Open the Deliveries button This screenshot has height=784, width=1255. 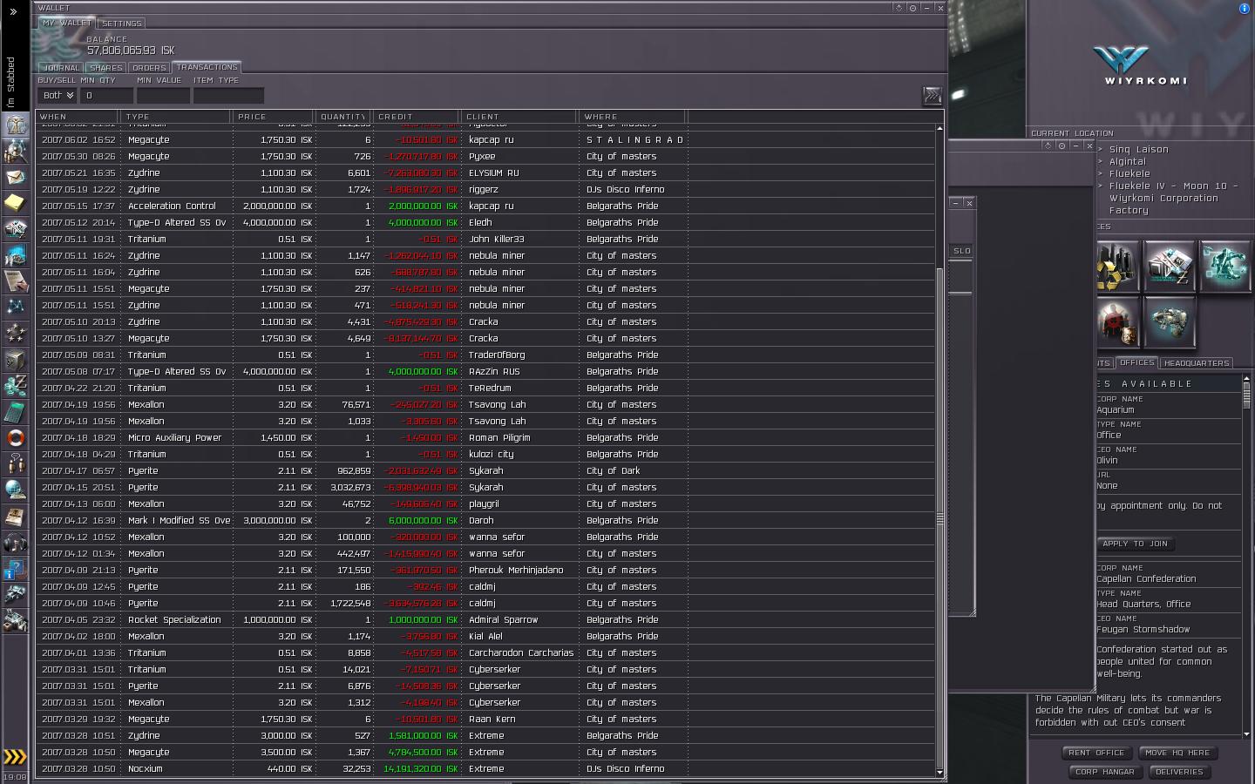1178,772
